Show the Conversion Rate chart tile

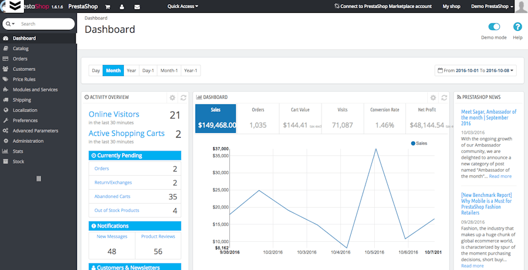click(385, 118)
